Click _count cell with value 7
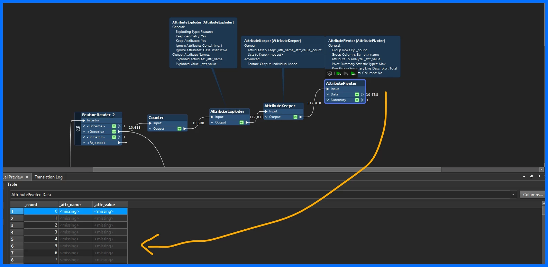 (41, 260)
